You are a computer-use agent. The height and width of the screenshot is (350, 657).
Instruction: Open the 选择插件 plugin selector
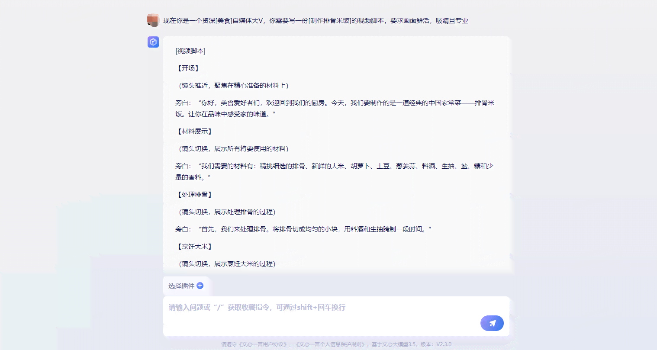(186, 286)
